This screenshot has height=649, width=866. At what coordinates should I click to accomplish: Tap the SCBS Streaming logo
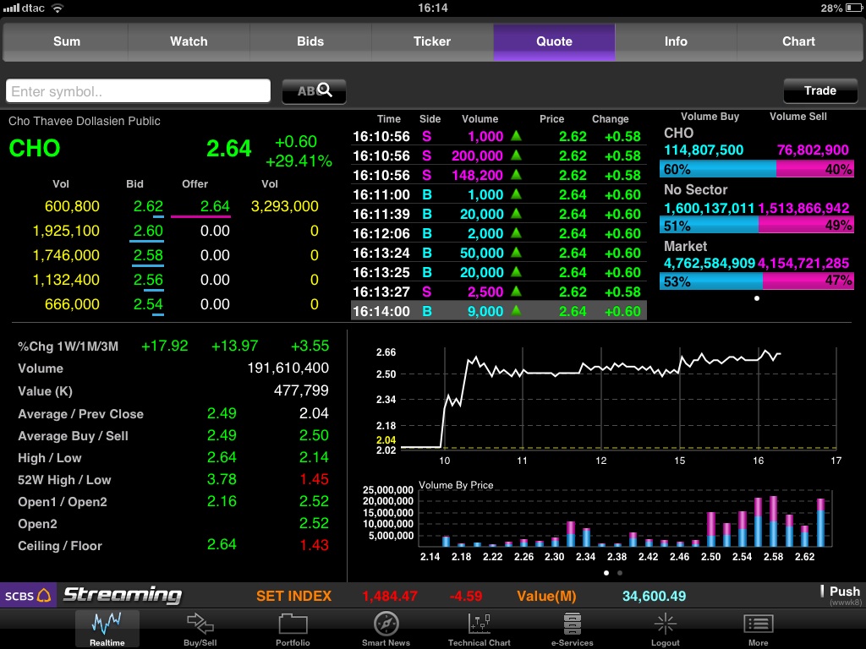click(93, 595)
